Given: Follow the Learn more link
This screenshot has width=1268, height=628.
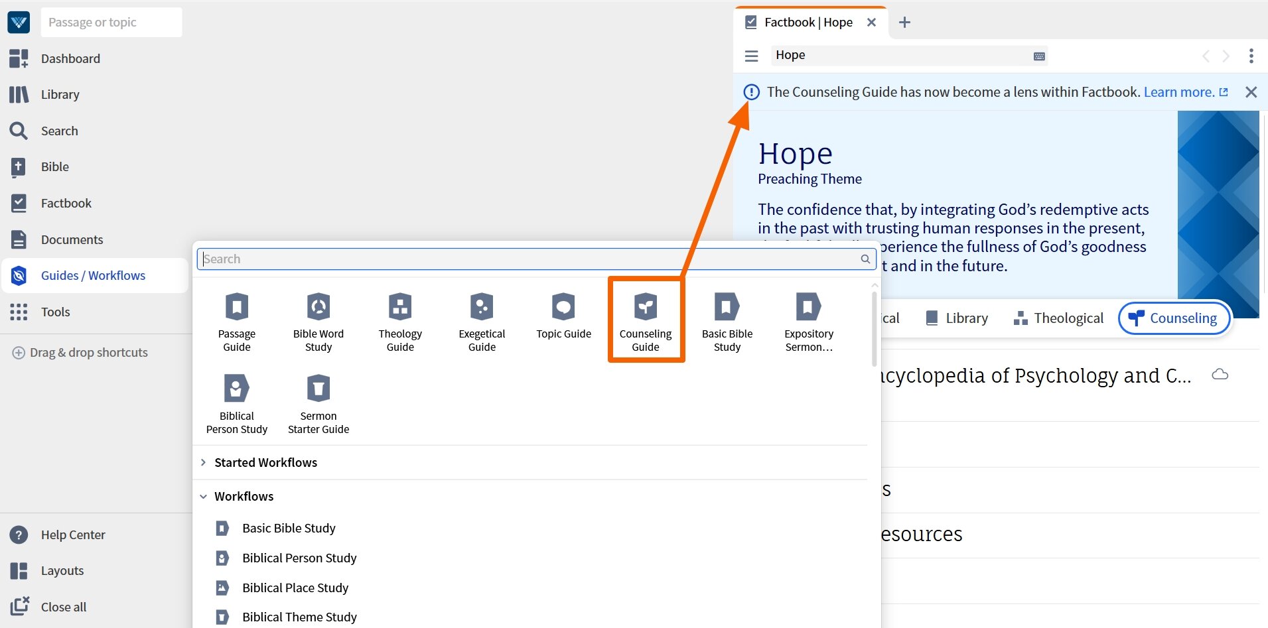Looking at the screenshot, I should [1185, 92].
